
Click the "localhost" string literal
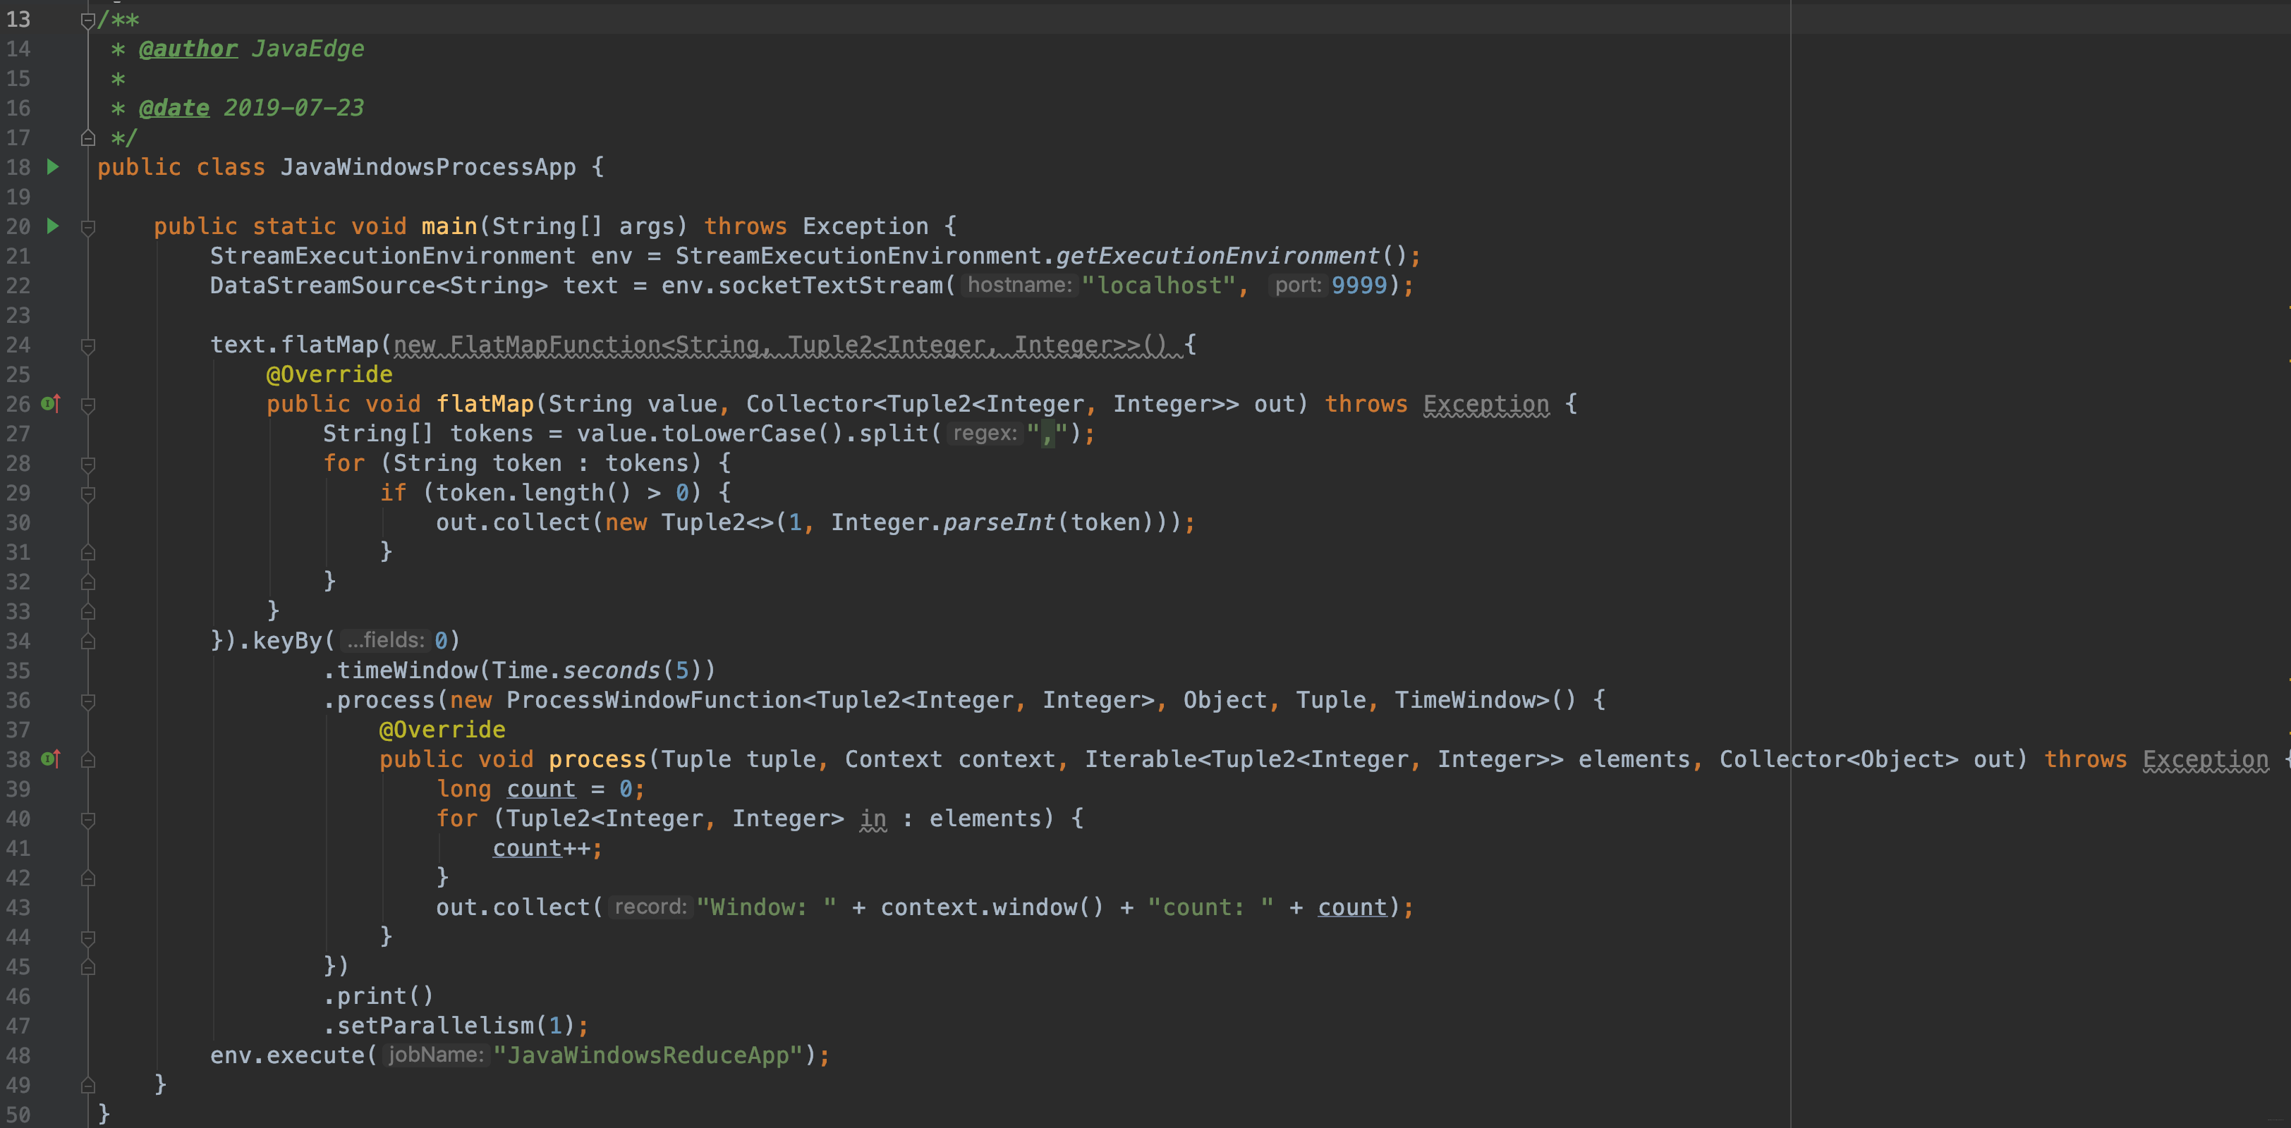[1158, 286]
